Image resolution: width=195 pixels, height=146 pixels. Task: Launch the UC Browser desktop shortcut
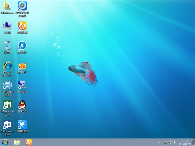tap(22, 26)
